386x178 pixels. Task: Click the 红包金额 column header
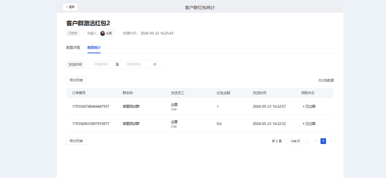[x=223, y=93]
